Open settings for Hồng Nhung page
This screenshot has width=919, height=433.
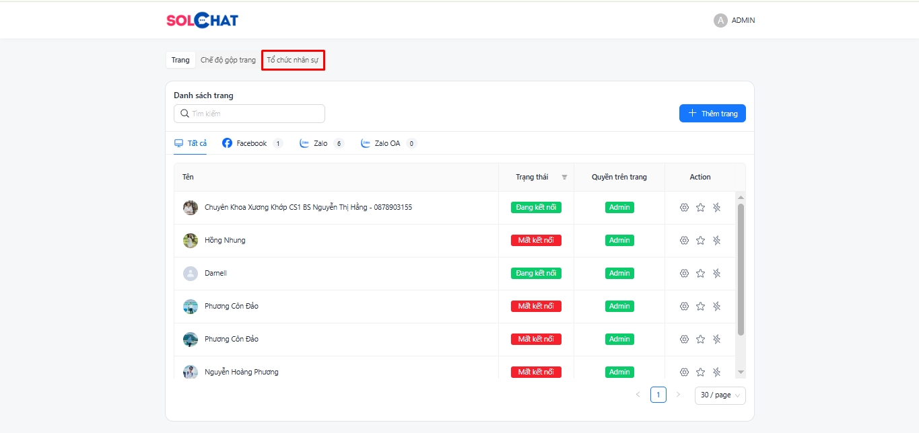(x=684, y=240)
